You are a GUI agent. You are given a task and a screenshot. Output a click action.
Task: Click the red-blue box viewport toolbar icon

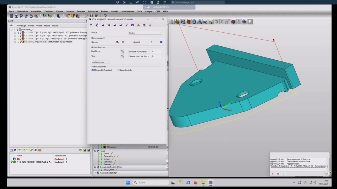tap(233, 22)
